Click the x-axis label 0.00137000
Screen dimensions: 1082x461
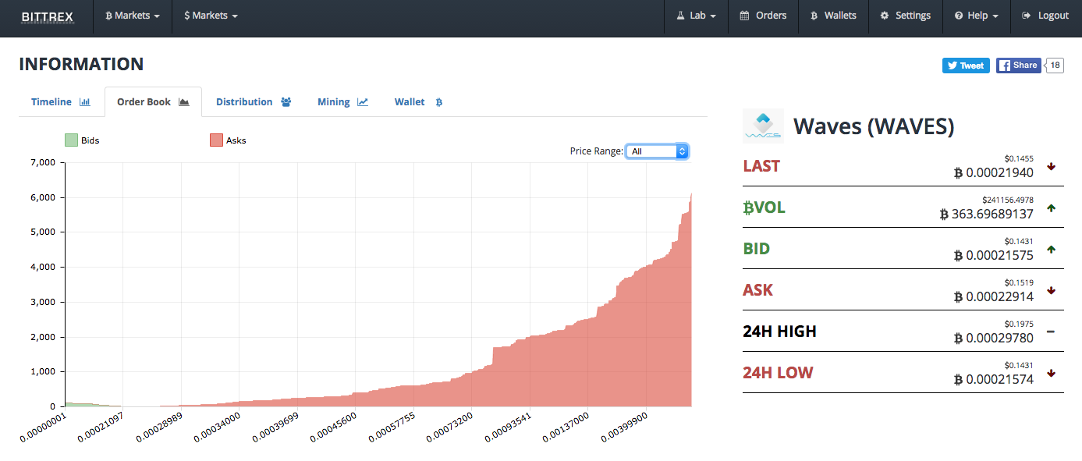pyautogui.click(x=566, y=427)
